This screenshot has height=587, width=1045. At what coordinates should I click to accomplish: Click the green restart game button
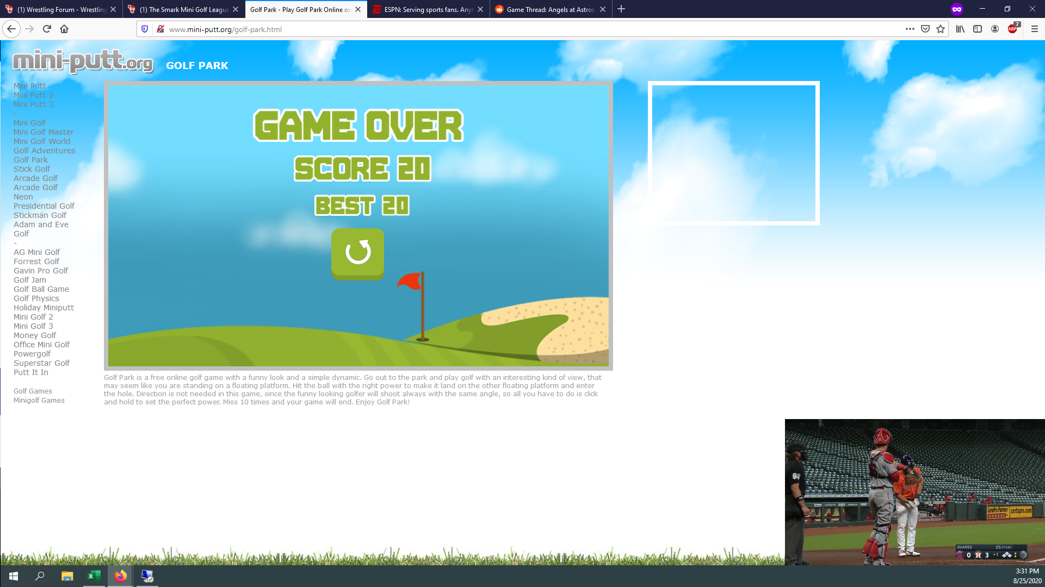357,253
